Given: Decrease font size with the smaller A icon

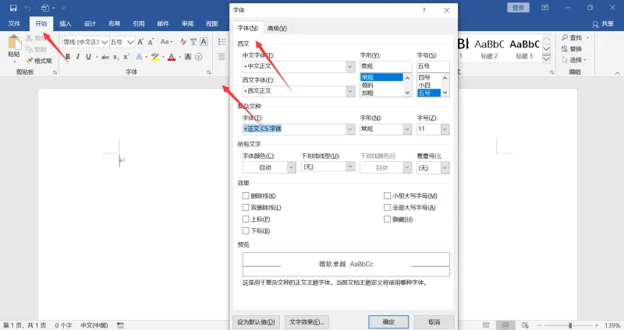Looking at the screenshot, I should pos(151,42).
